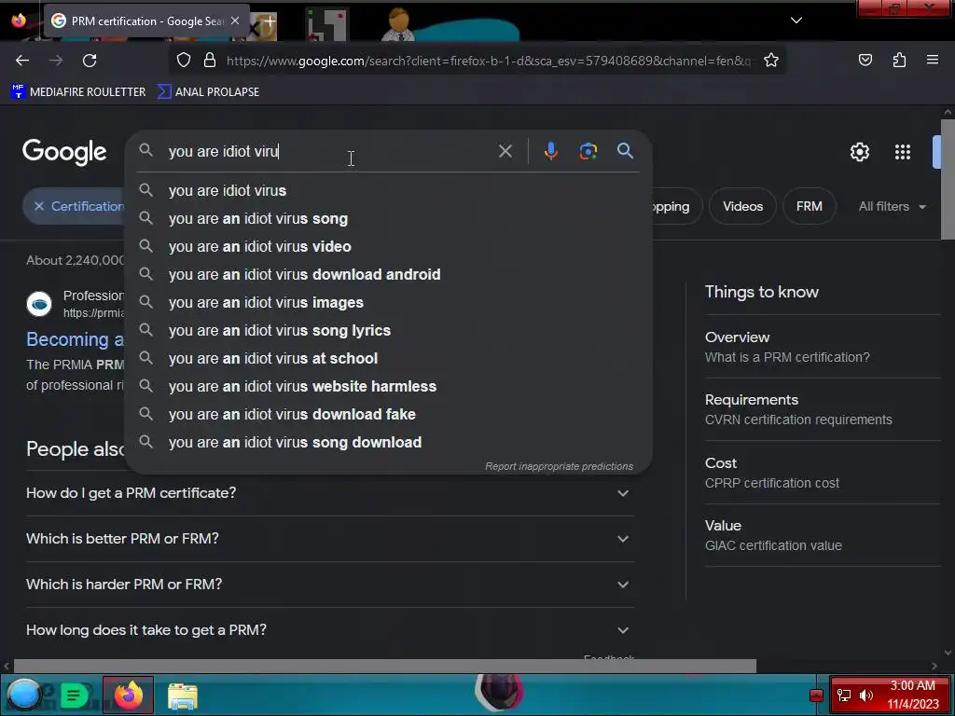Apply the FRM filter chip
This screenshot has width=955, height=716.
click(809, 206)
